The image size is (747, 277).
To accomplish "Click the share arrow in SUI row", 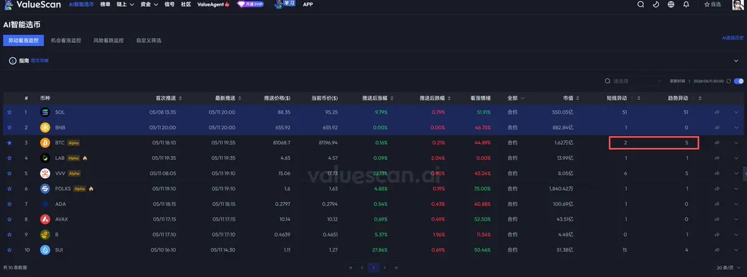I will [717, 250].
